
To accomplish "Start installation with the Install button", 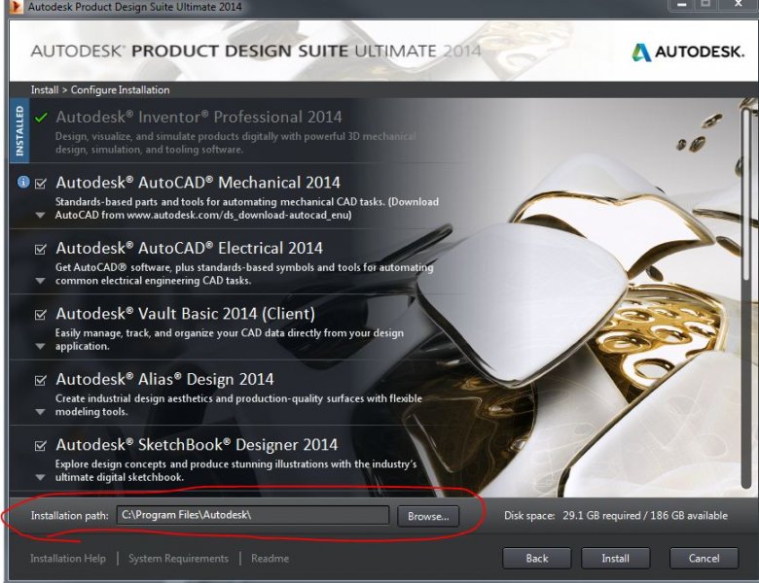I will pyautogui.click(x=615, y=559).
